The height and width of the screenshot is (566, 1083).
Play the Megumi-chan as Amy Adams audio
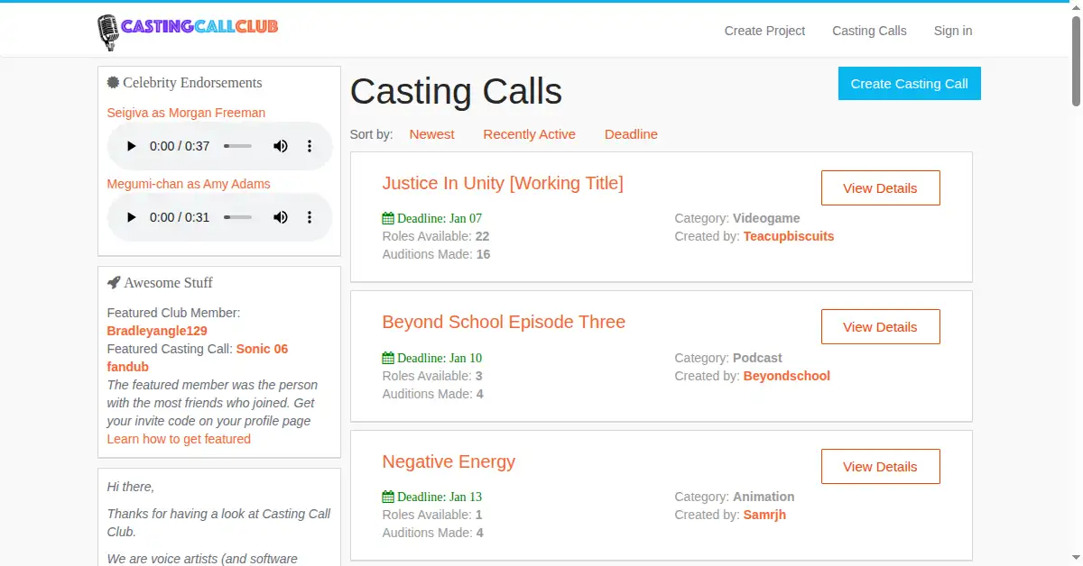(x=131, y=217)
